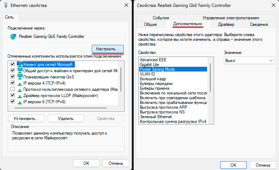The height and width of the screenshot is (170, 279).
Task: Toggle IP версии 4 (TCP/IPv4) checkbox
Action: 12,82
